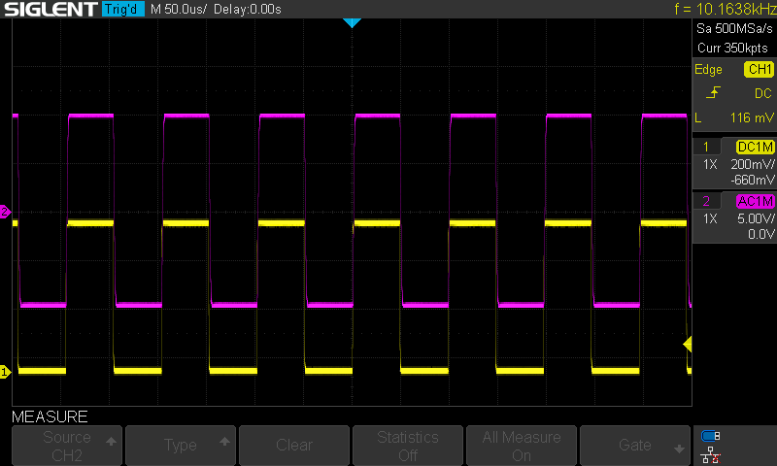
Task: Click the trigger DC coupling label
Action: (x=763, y=93)
